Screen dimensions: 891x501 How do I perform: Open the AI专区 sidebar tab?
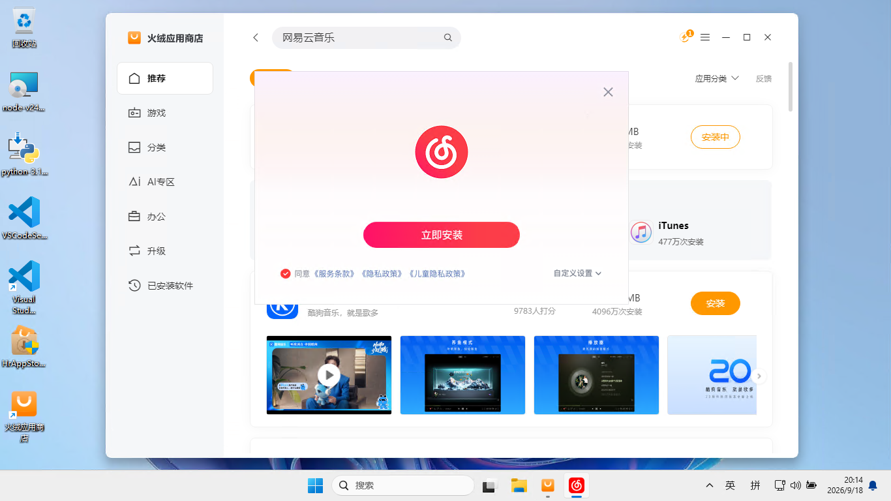pyautogui.click(x=165, y=182)
